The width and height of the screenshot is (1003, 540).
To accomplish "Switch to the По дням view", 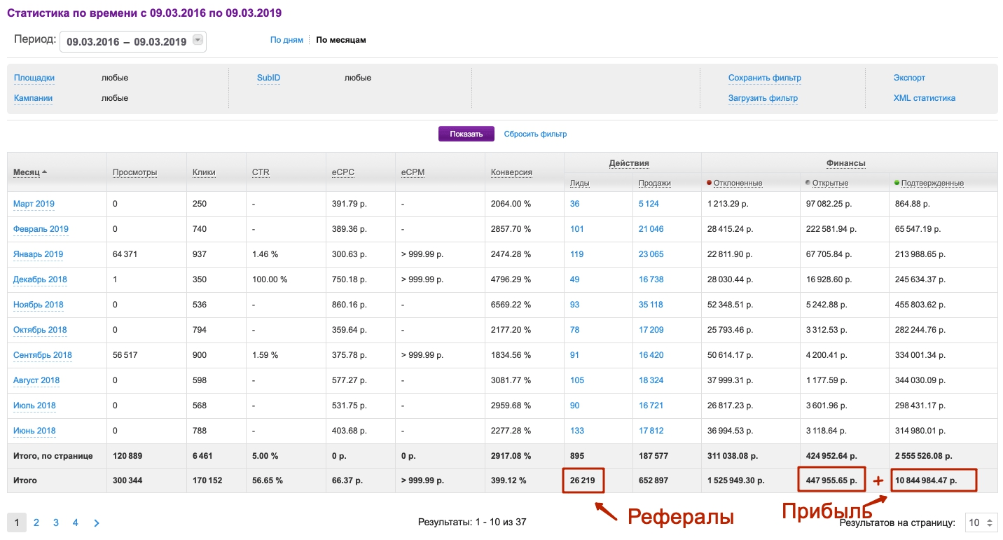I will point(286,40).
